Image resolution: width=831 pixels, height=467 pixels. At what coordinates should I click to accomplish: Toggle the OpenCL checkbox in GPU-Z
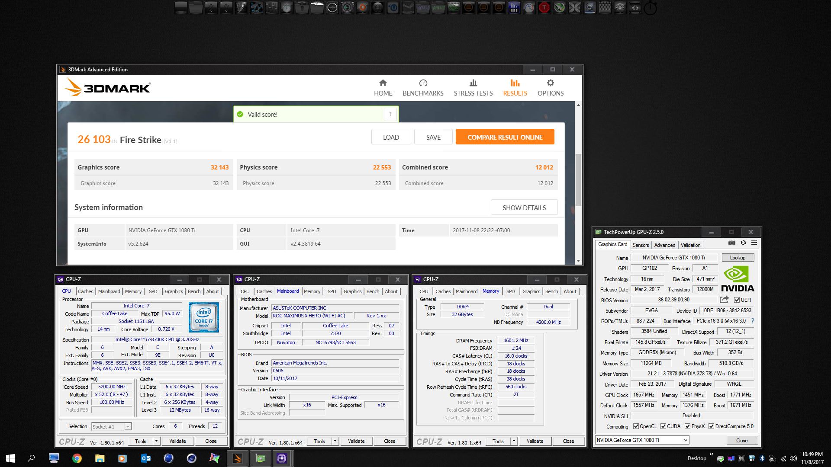tap(636, 426)
